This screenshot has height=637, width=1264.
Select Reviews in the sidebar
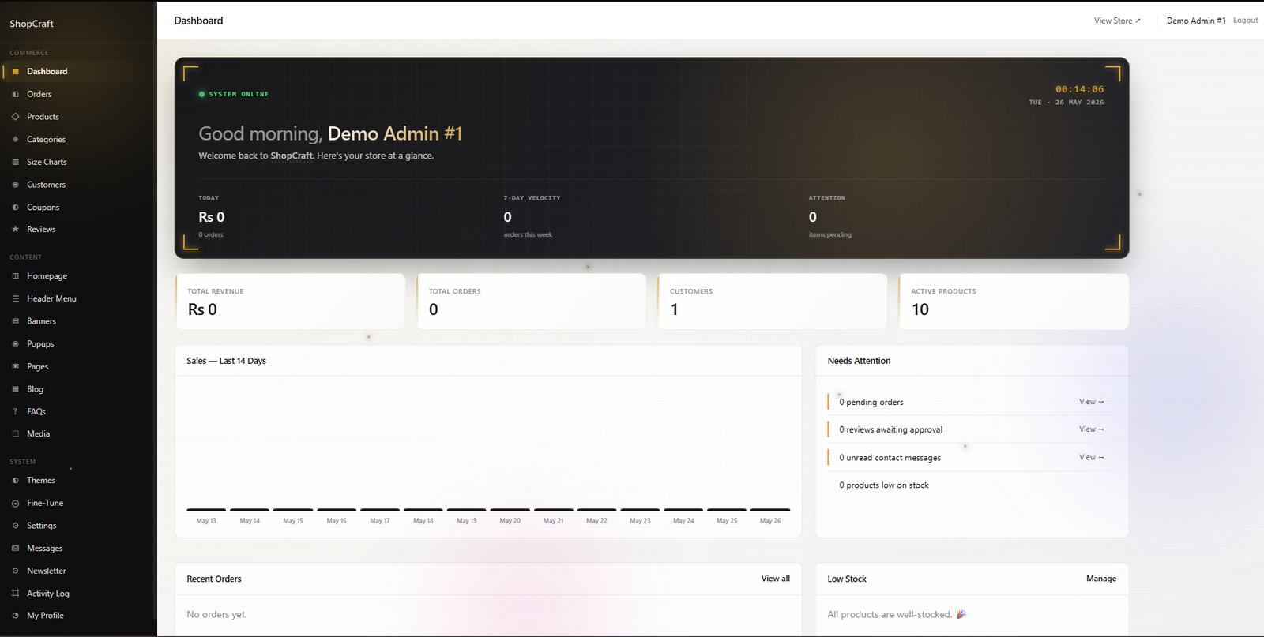pos(77,229)
